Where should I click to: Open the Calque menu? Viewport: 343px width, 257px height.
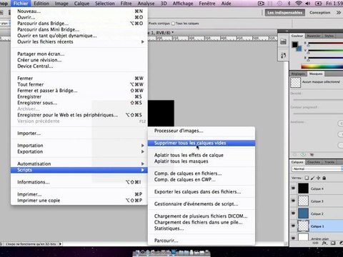pyautogui.click(x=81, y=4)
